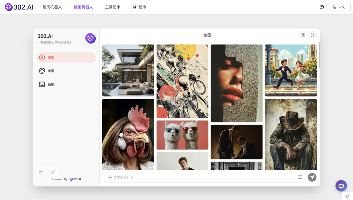The width and height of the screenshot is (353, 200).
Task: Select 画廊 in the sidebar
Action: (66, 84)
